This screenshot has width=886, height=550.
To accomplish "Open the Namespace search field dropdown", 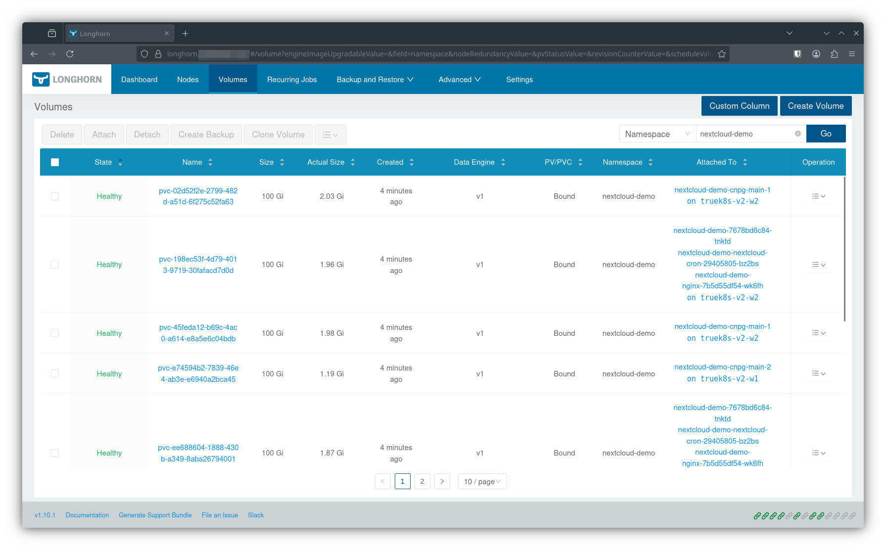I will 657,134.
